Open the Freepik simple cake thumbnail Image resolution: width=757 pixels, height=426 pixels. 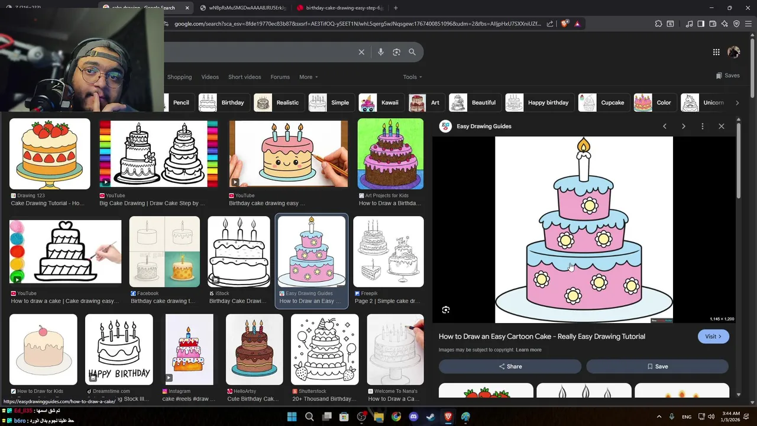(389, 251)
